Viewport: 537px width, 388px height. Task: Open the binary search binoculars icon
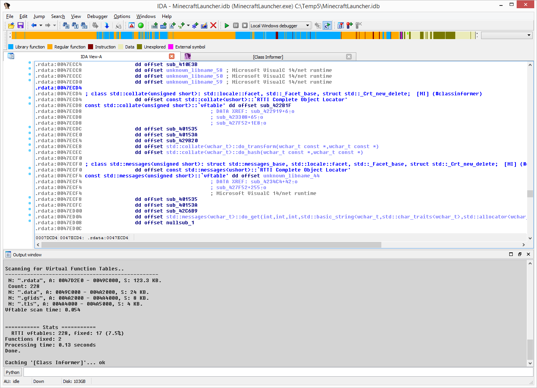coord(84,25)
